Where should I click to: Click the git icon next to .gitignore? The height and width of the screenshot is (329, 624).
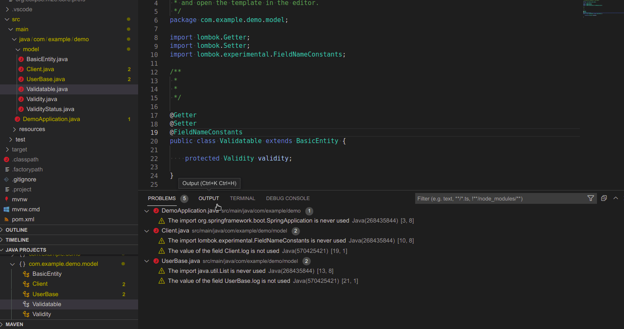point(6,179)
